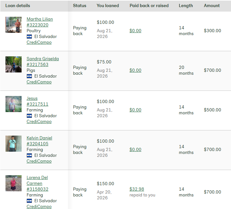The image size is (231, 209).
Task: Open Martha Lilian #3223020 loan link
Action: pyautogui.click(x=40, y=22)
